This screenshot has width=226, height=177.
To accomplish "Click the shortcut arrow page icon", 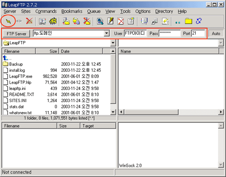I will click(x=155, y=21).
